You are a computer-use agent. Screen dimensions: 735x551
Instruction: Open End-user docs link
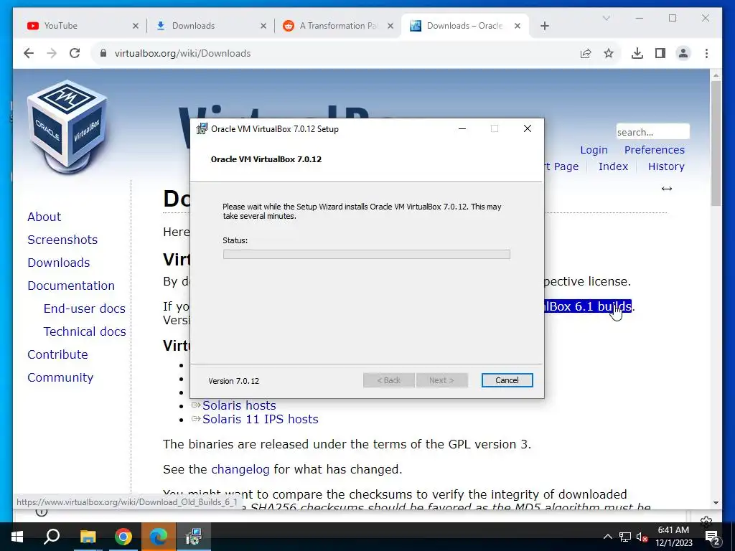pos(85,309)
